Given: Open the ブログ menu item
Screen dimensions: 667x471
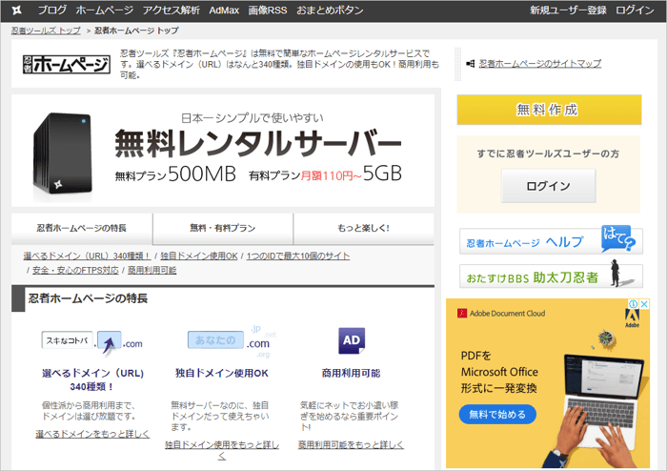Looking at the screenshot, I should pos(51,10).
